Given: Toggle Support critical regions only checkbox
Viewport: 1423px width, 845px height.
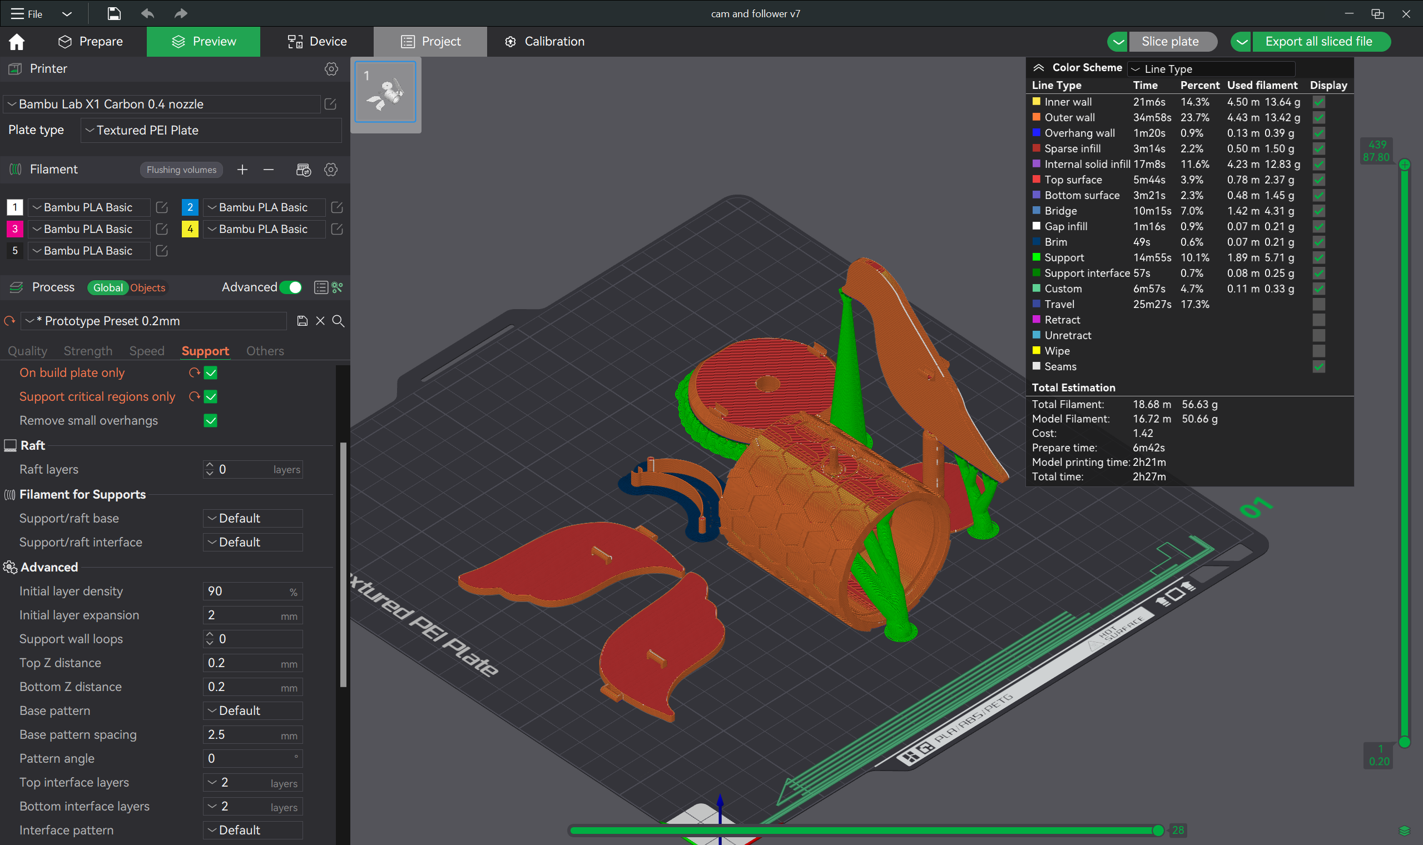Looking at the screenshot, I should click(x=211, y=397).
